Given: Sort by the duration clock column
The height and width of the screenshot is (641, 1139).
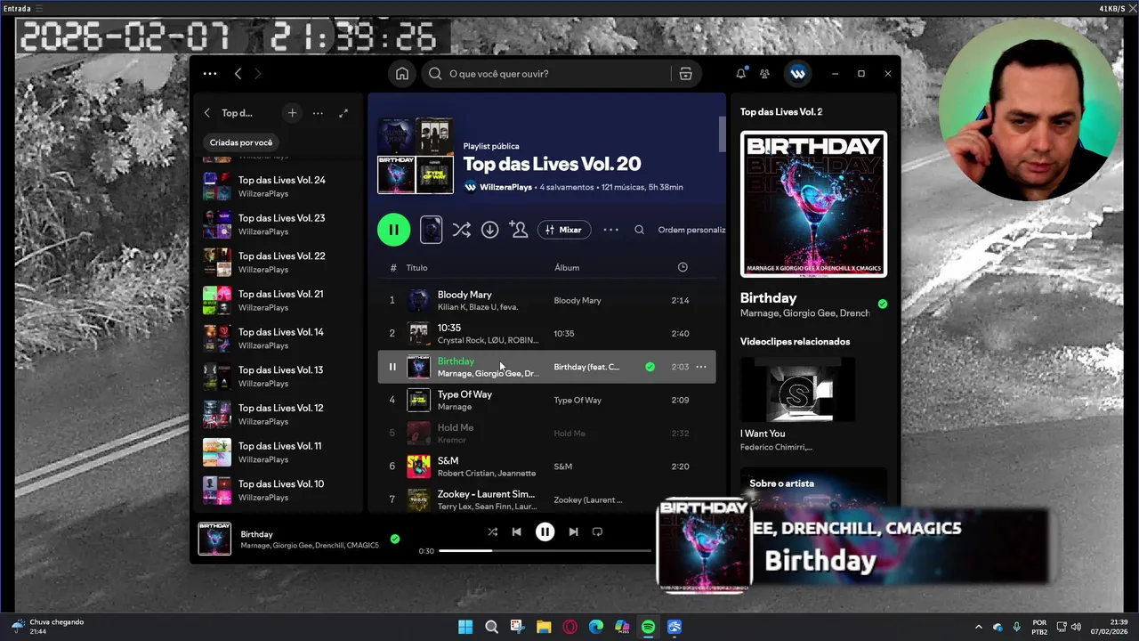Looking at the screenshot, I should (683, 267).
